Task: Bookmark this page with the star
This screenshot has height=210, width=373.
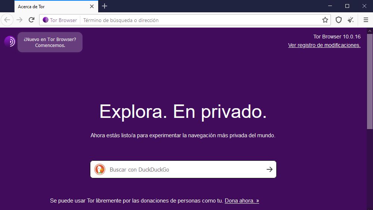Action: click(x=325, y=20)
